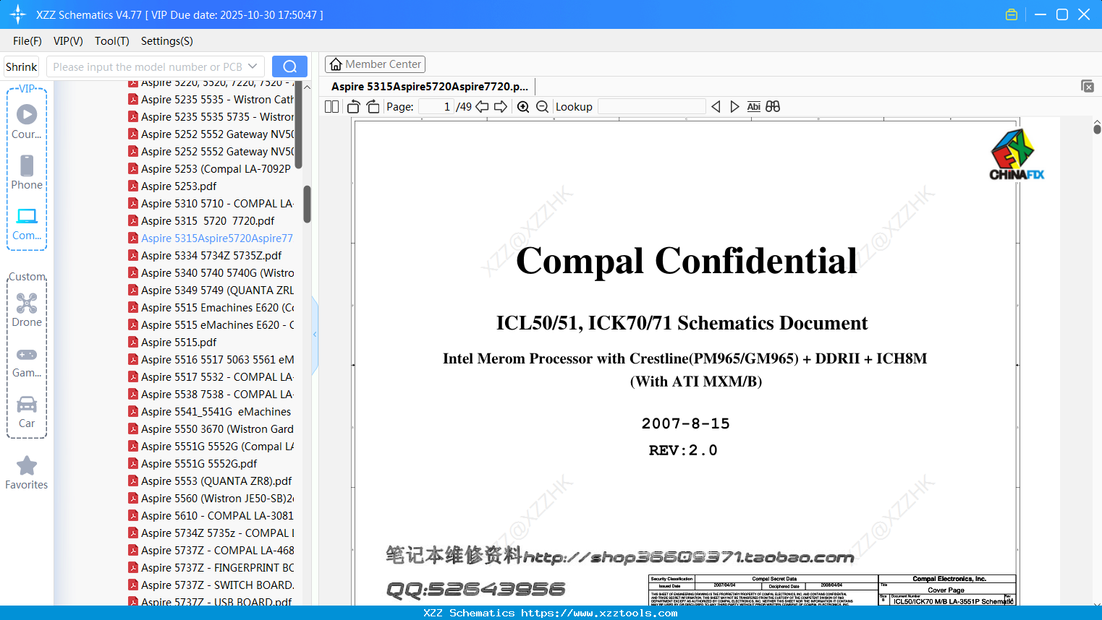
Task: Select the Computer category icon
Action: click(x=27, y=223)
